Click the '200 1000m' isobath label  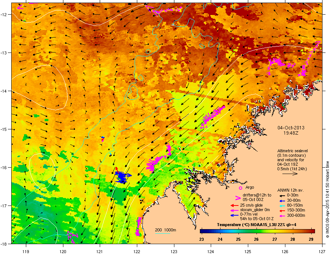coord(165,230)
